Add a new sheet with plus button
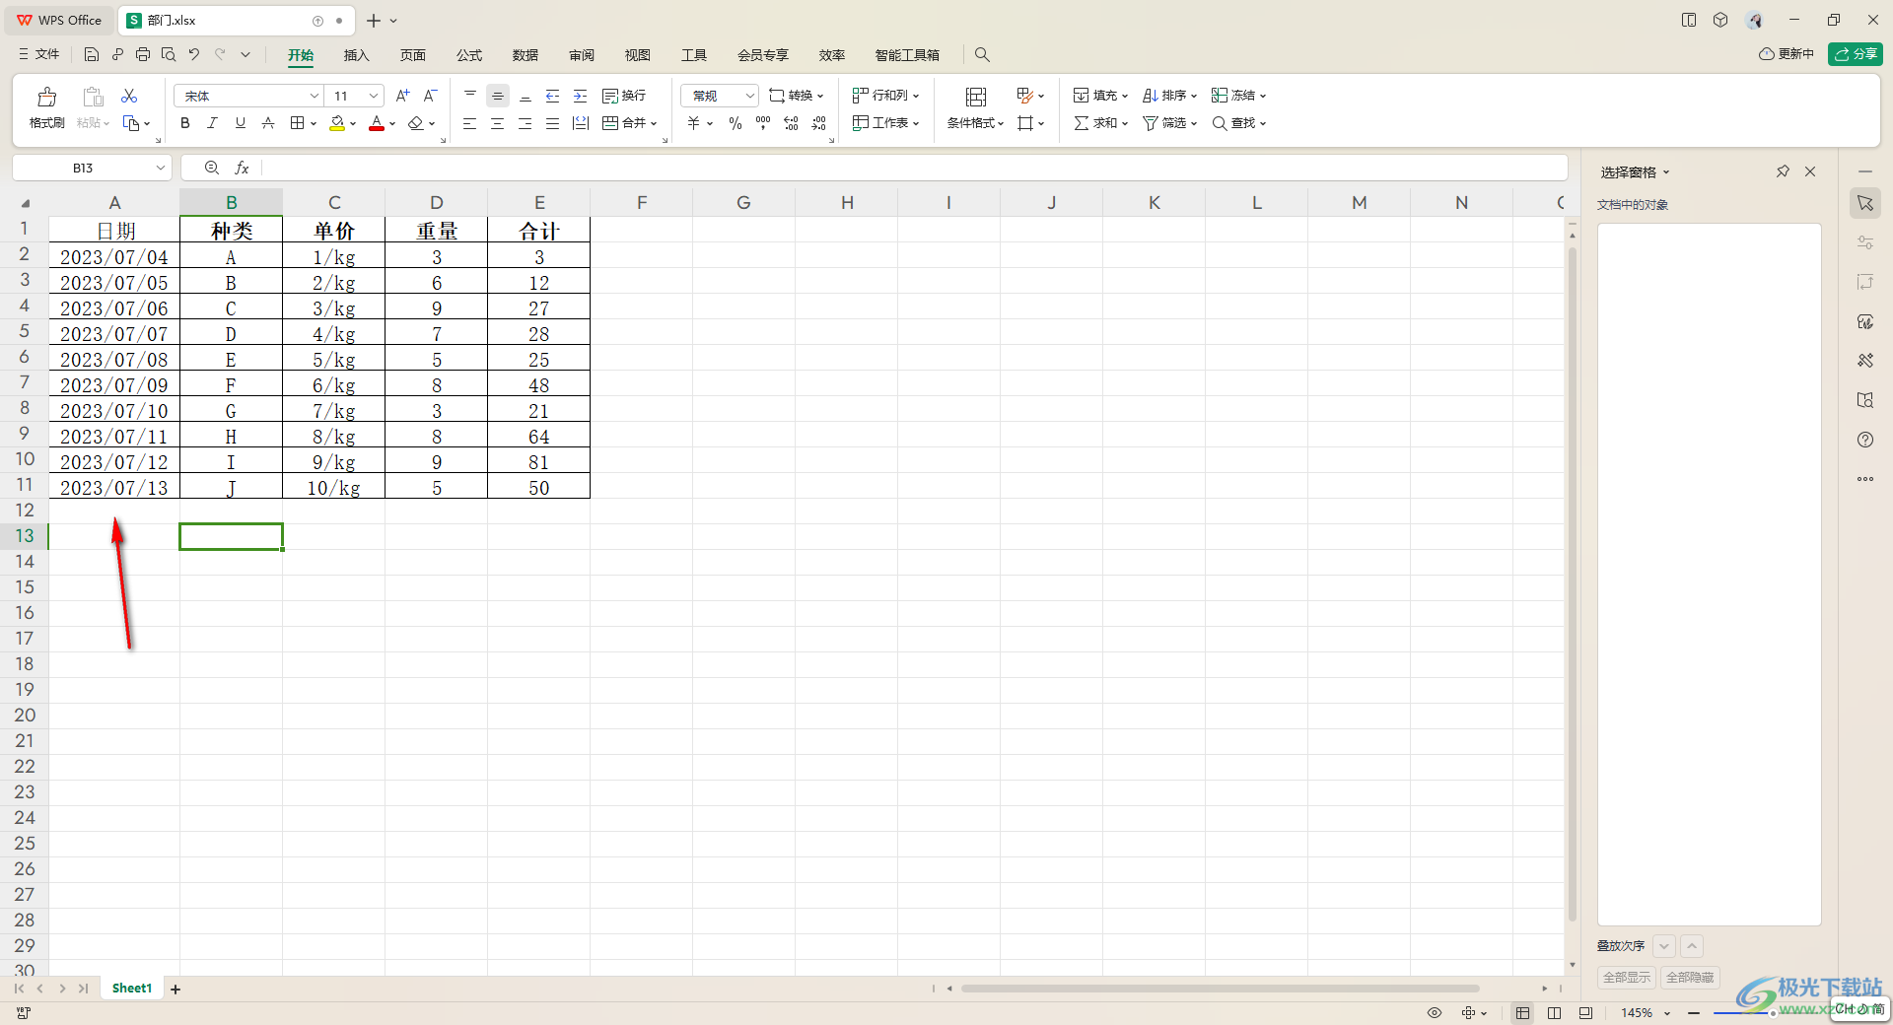Viewport: 1893px width, 1025px height. [x=175, y=990]
